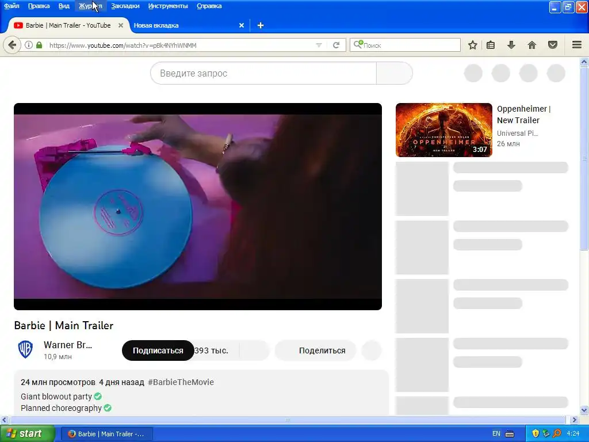Click the Windows start button

point(28,433)
